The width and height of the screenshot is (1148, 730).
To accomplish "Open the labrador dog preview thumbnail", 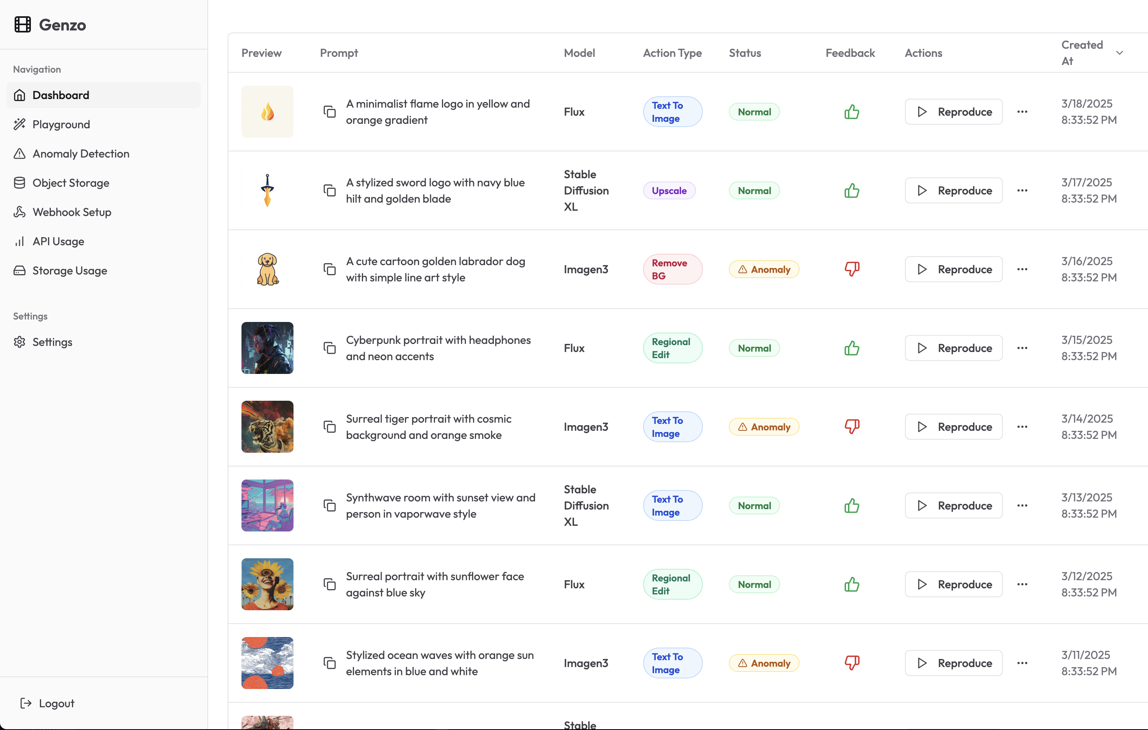I will (x=267, y=269).
